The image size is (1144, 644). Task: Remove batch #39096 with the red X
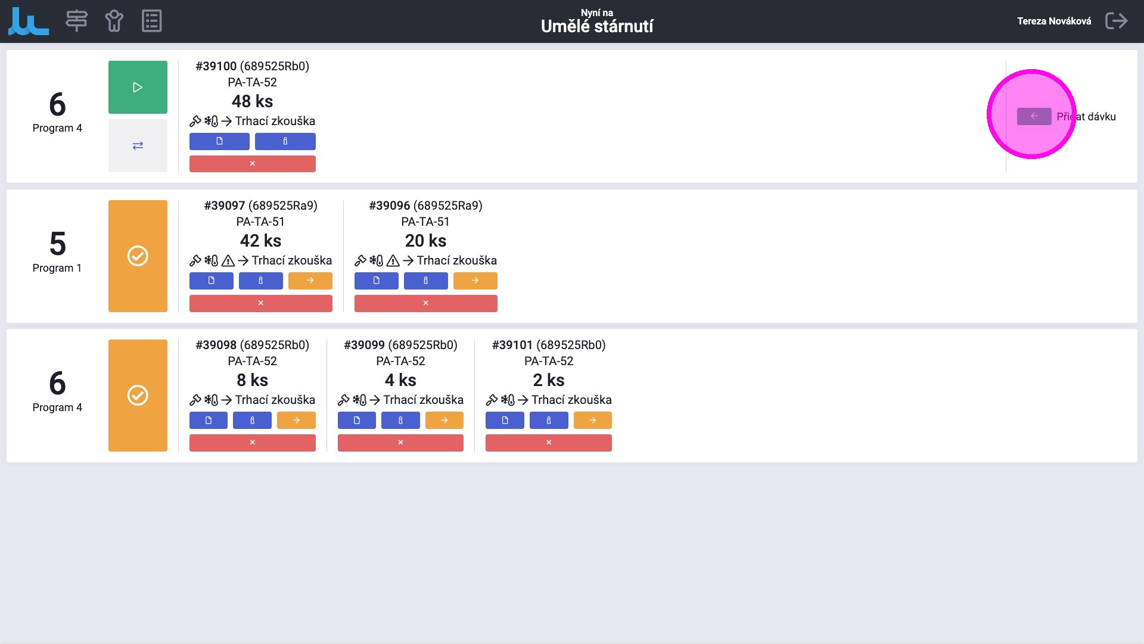click(x=425, y=303)
